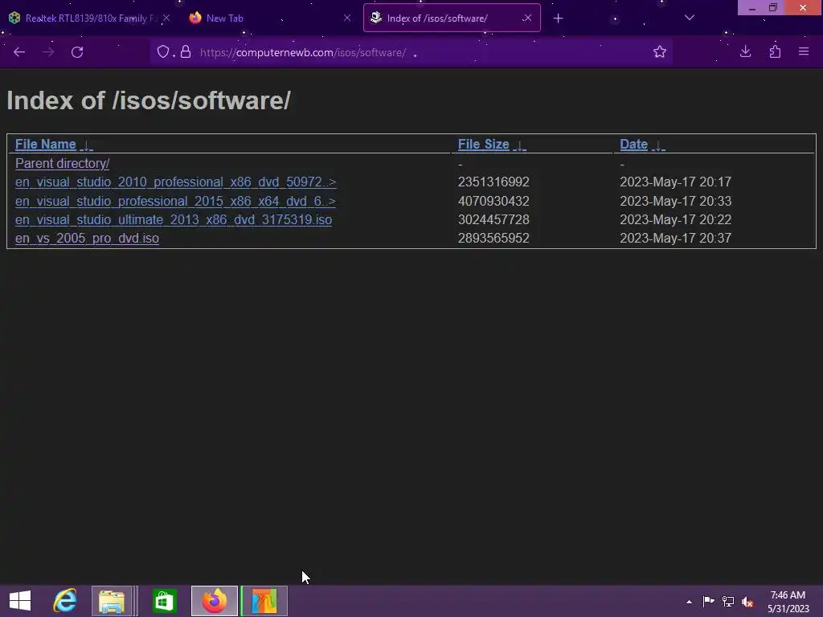This screenshot has width=823, height=617.
Task: Bookmark this page with the star
Action: tap(660, 51)
